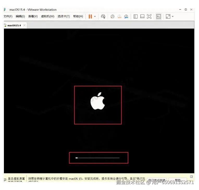Click the 我已完成安装 button
This screenshot has height=190, width=199.
157,180
